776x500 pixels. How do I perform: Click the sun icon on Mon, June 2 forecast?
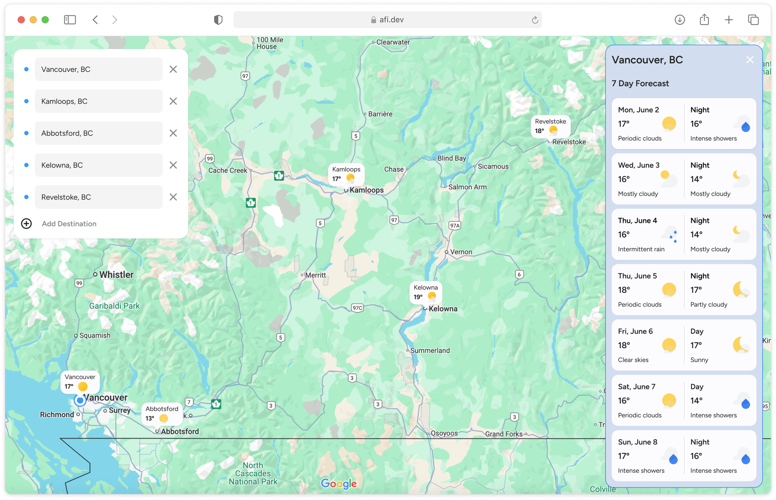click(669, 123)
